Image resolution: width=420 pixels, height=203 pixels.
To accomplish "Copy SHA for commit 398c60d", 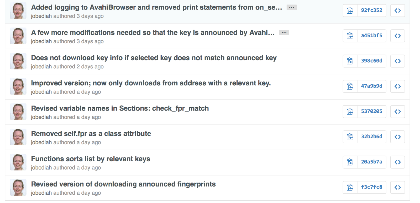I will pyautogui.click(x=350, y=61).
